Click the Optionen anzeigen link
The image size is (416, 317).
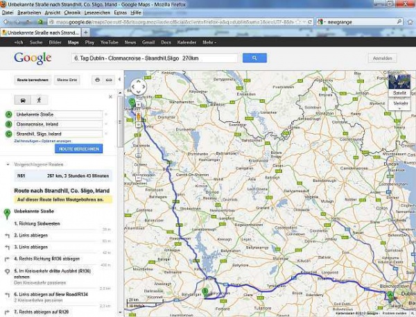(x=56, y=141)
